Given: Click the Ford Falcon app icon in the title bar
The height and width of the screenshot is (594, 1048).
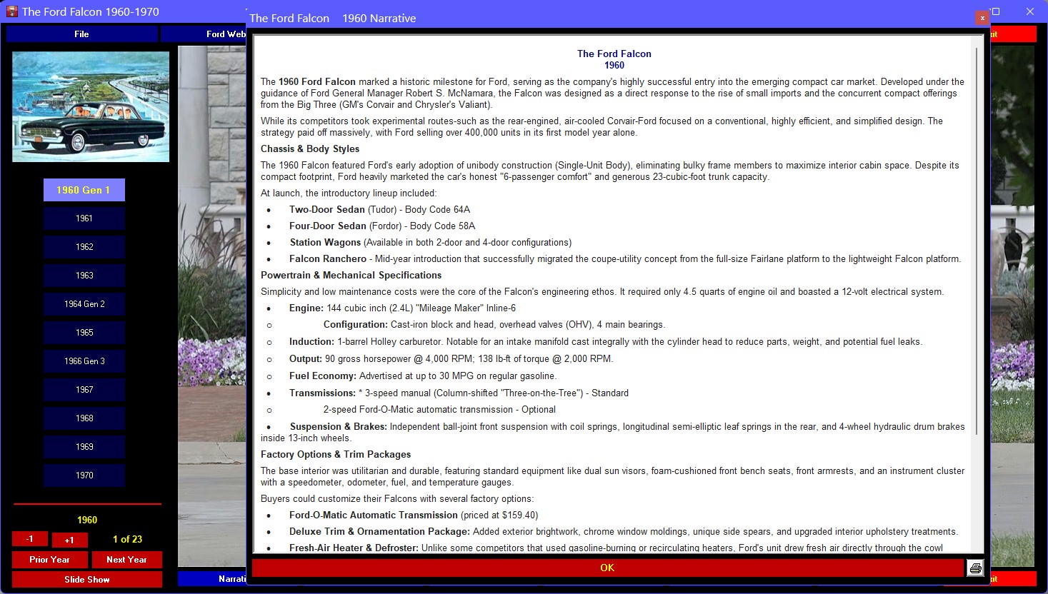Looking at the screenshot, I should [12, 11].
